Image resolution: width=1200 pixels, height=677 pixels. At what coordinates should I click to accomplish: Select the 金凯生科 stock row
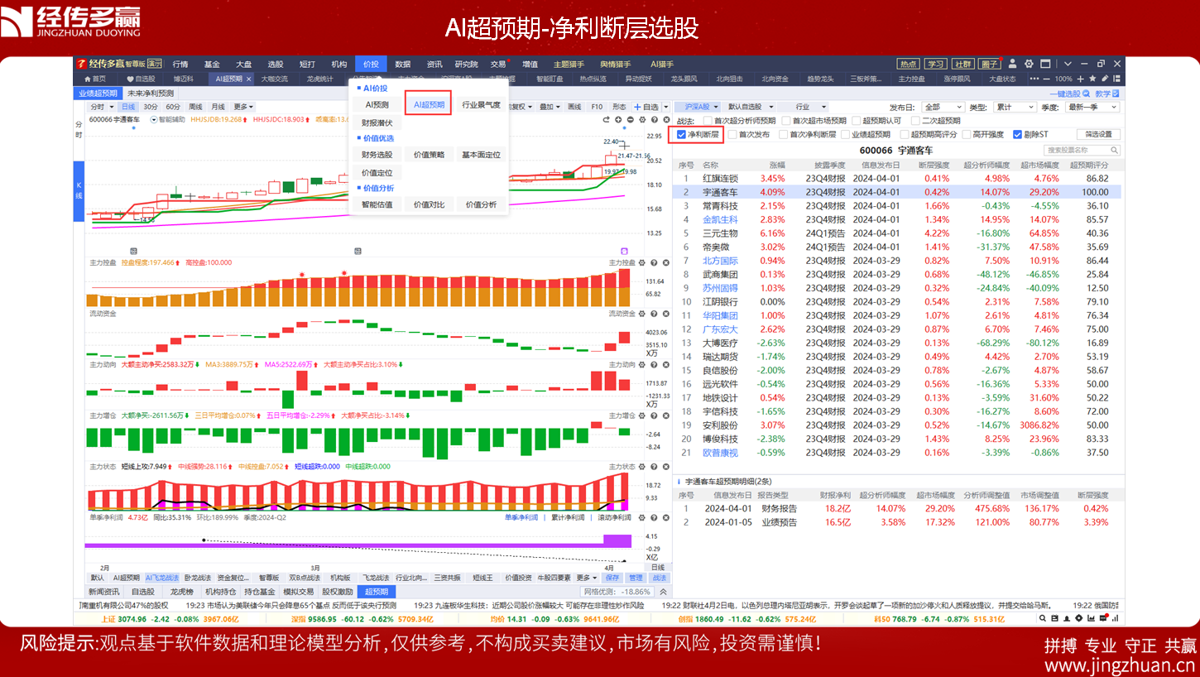click(x=898, y=219)
